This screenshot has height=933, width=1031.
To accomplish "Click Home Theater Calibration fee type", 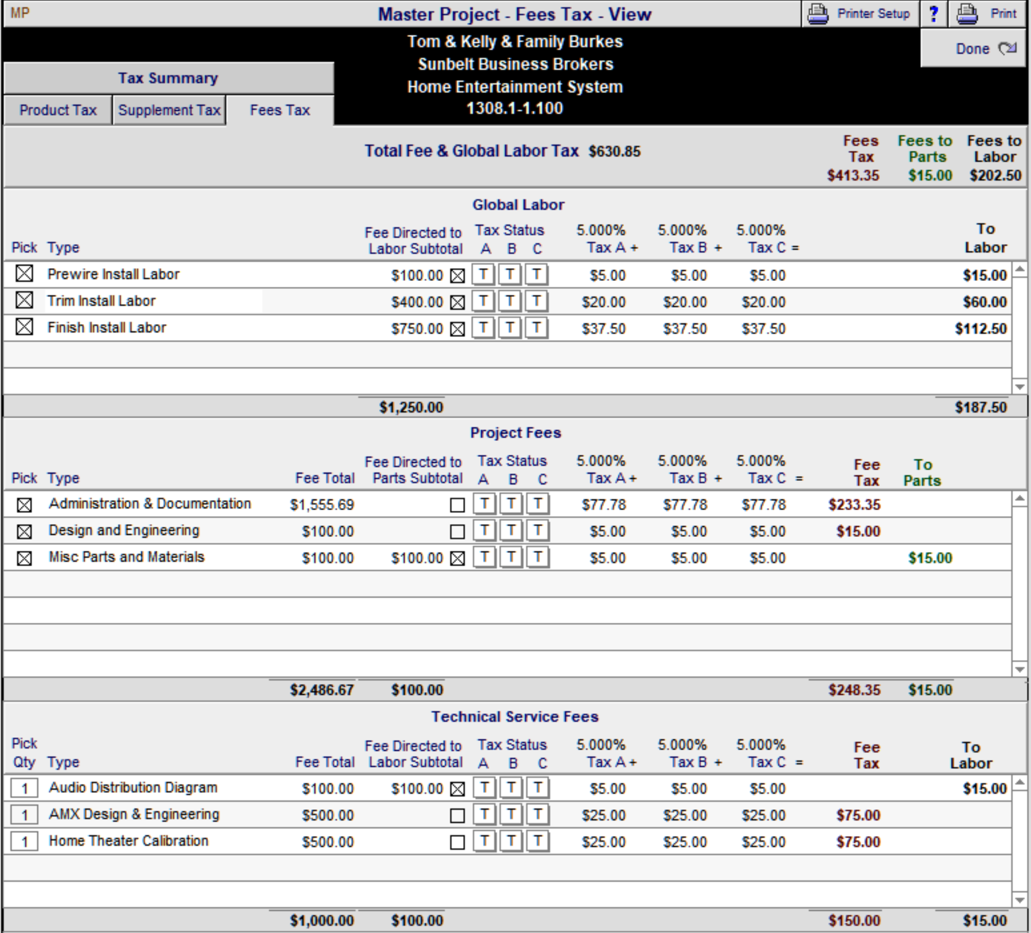I will pyautogui.click(x=128, y=841).
